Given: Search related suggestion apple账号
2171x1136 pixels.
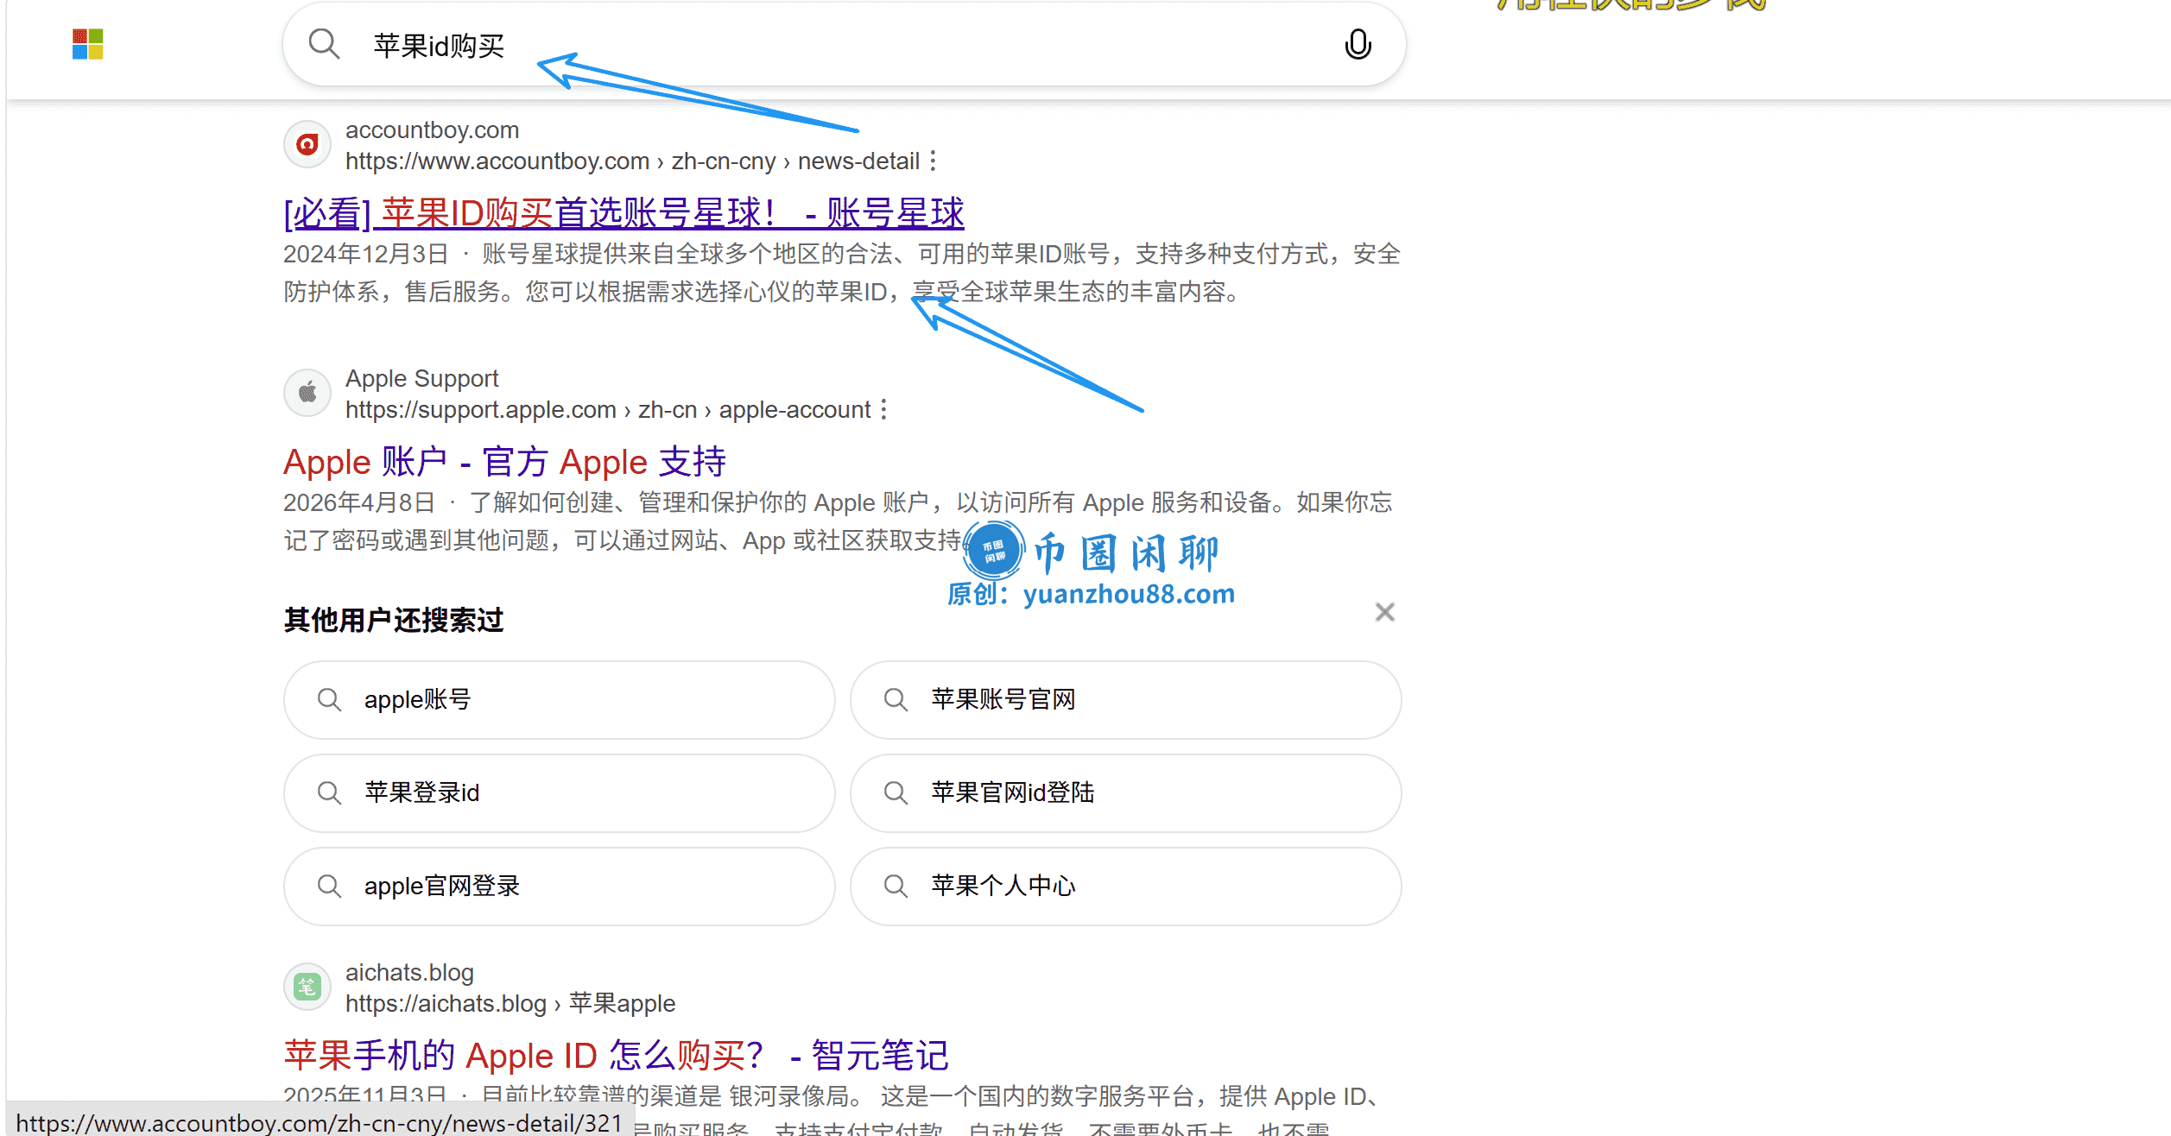Looking at the screenshot, I should point(560,700).
